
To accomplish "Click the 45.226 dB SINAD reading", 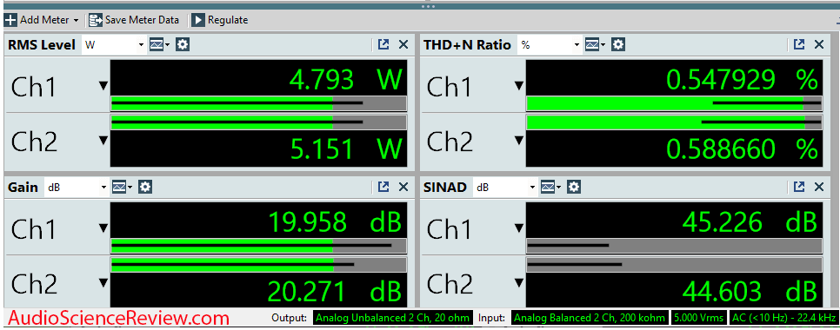I will click(x=750, y=222).
